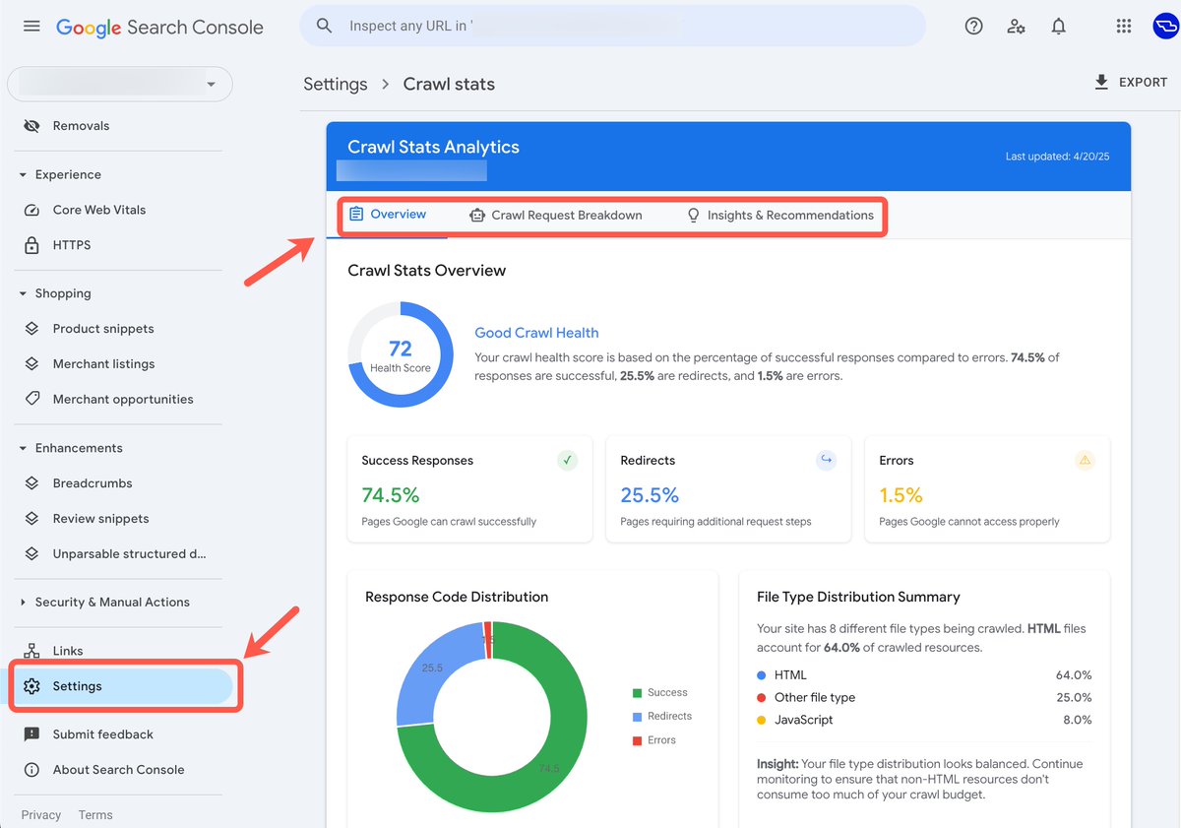Open the Terms footer link
1181x828 pixels.
coord(95,815)
